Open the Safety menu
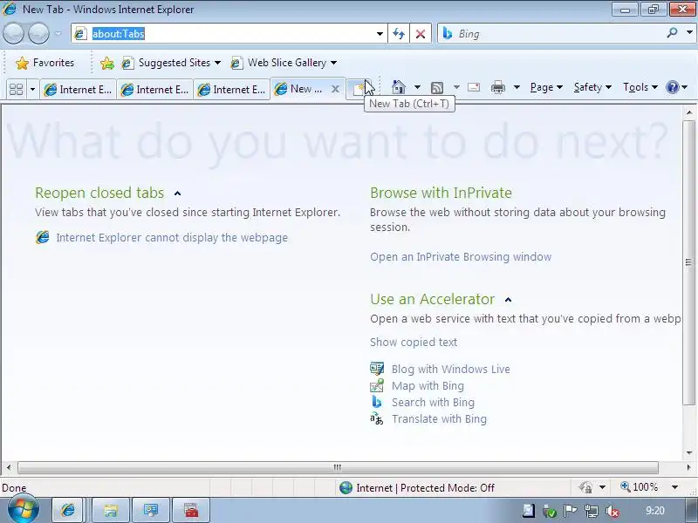The height and width of the screenshot is (523, 698). [592, 87]
